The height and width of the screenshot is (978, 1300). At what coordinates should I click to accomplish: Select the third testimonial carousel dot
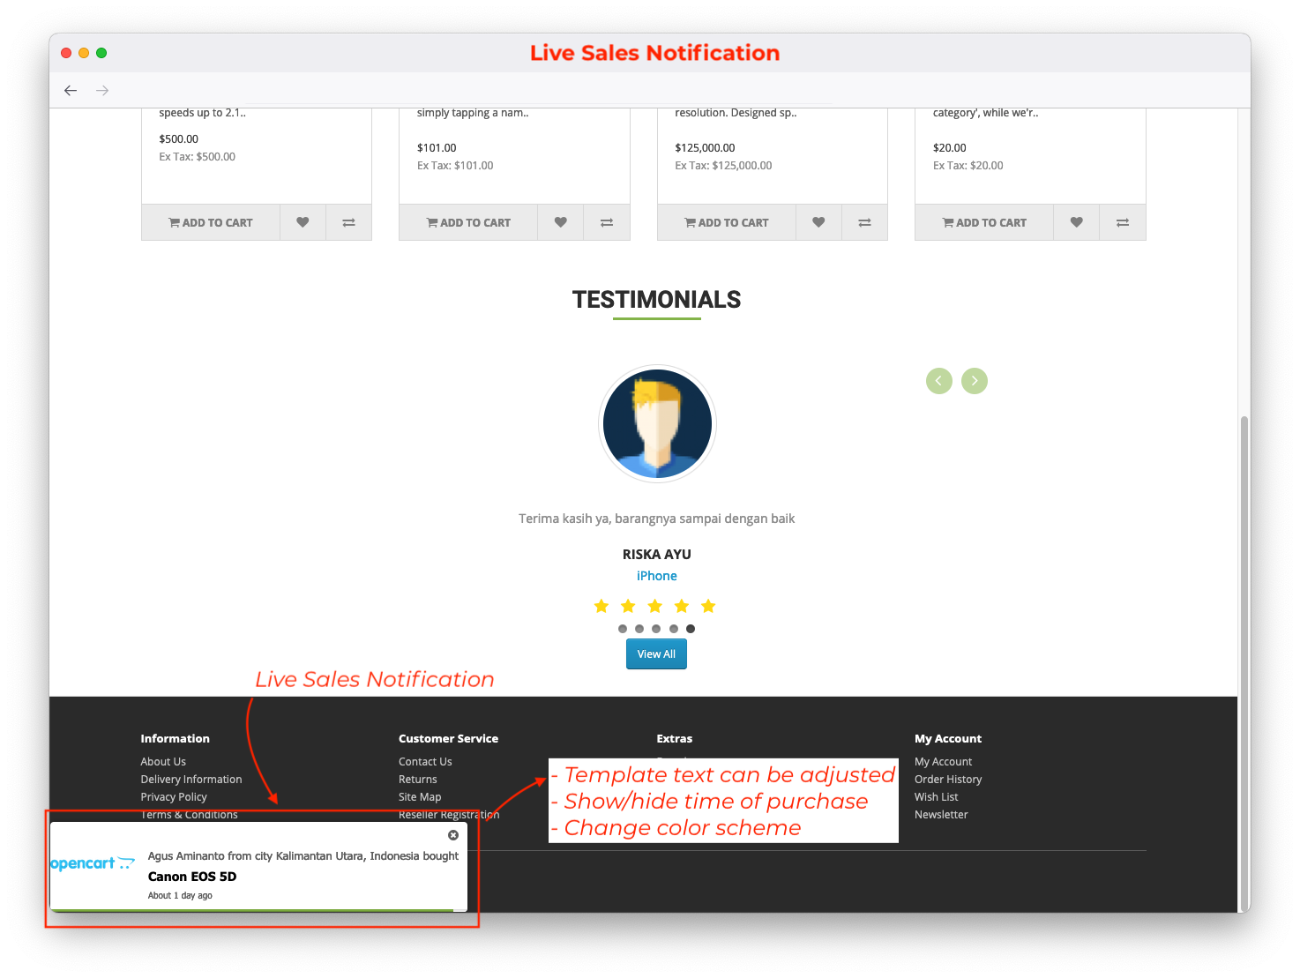pos(656,629)
